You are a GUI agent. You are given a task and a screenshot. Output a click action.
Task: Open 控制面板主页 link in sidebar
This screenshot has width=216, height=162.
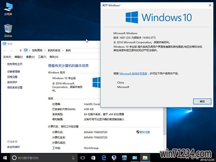click(15, 64)
